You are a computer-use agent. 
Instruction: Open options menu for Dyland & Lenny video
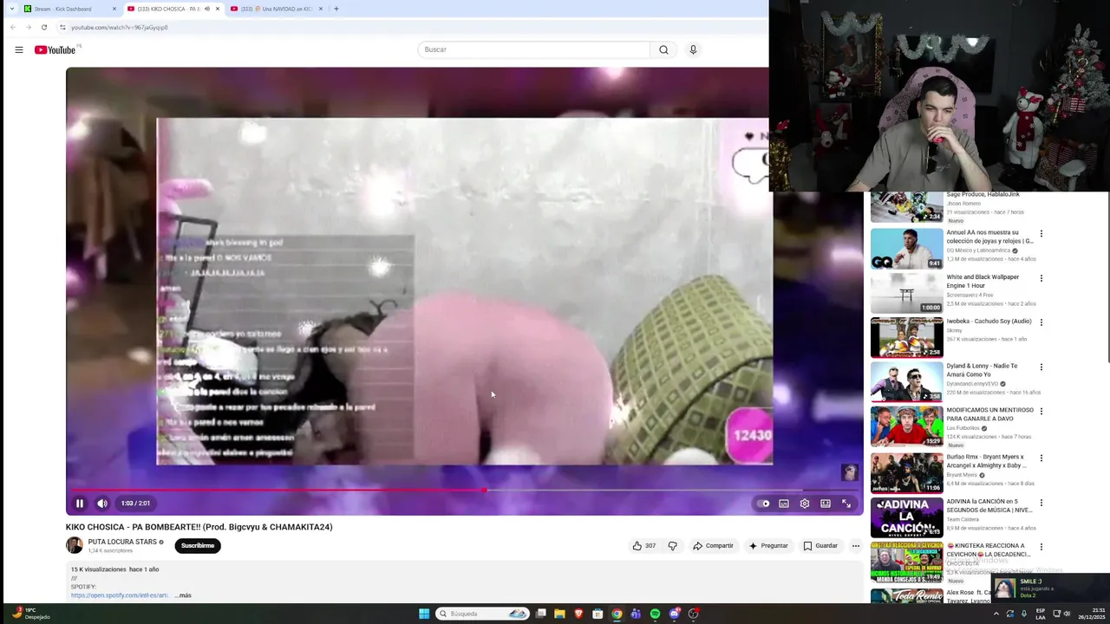[x=1041, y=367]
